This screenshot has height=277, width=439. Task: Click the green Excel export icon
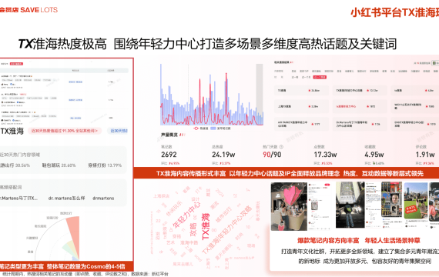click(435, 63)
